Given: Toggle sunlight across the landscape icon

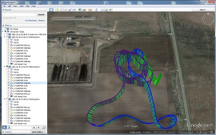Looking at the screenshot, I should pos(84,10).
